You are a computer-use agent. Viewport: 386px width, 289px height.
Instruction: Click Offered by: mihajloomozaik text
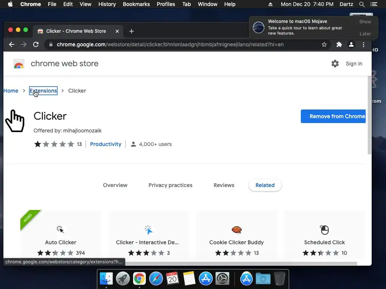click(67, 131)
